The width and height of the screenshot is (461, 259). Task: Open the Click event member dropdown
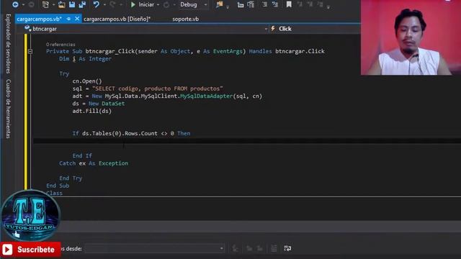coord(315,29)
